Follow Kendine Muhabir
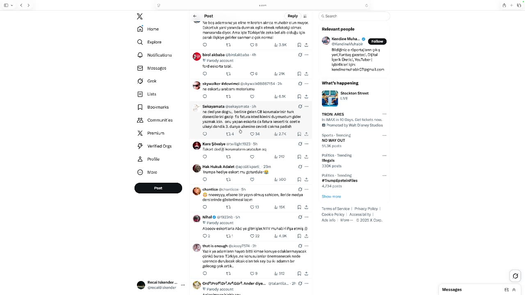Viewport: 525px width, 295px height. tap(377, 41)
